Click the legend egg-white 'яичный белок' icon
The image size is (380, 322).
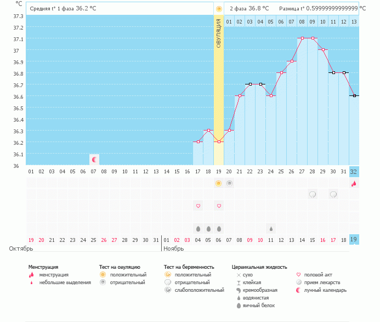tap(239, 306)
